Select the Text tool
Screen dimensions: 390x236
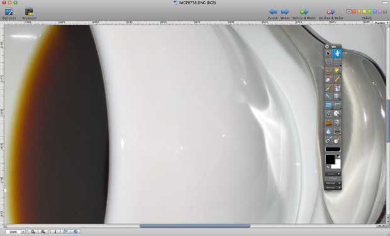(328, 114)
